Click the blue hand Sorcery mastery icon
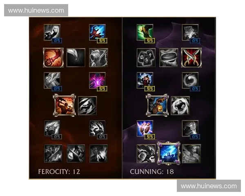 point(97,32)
